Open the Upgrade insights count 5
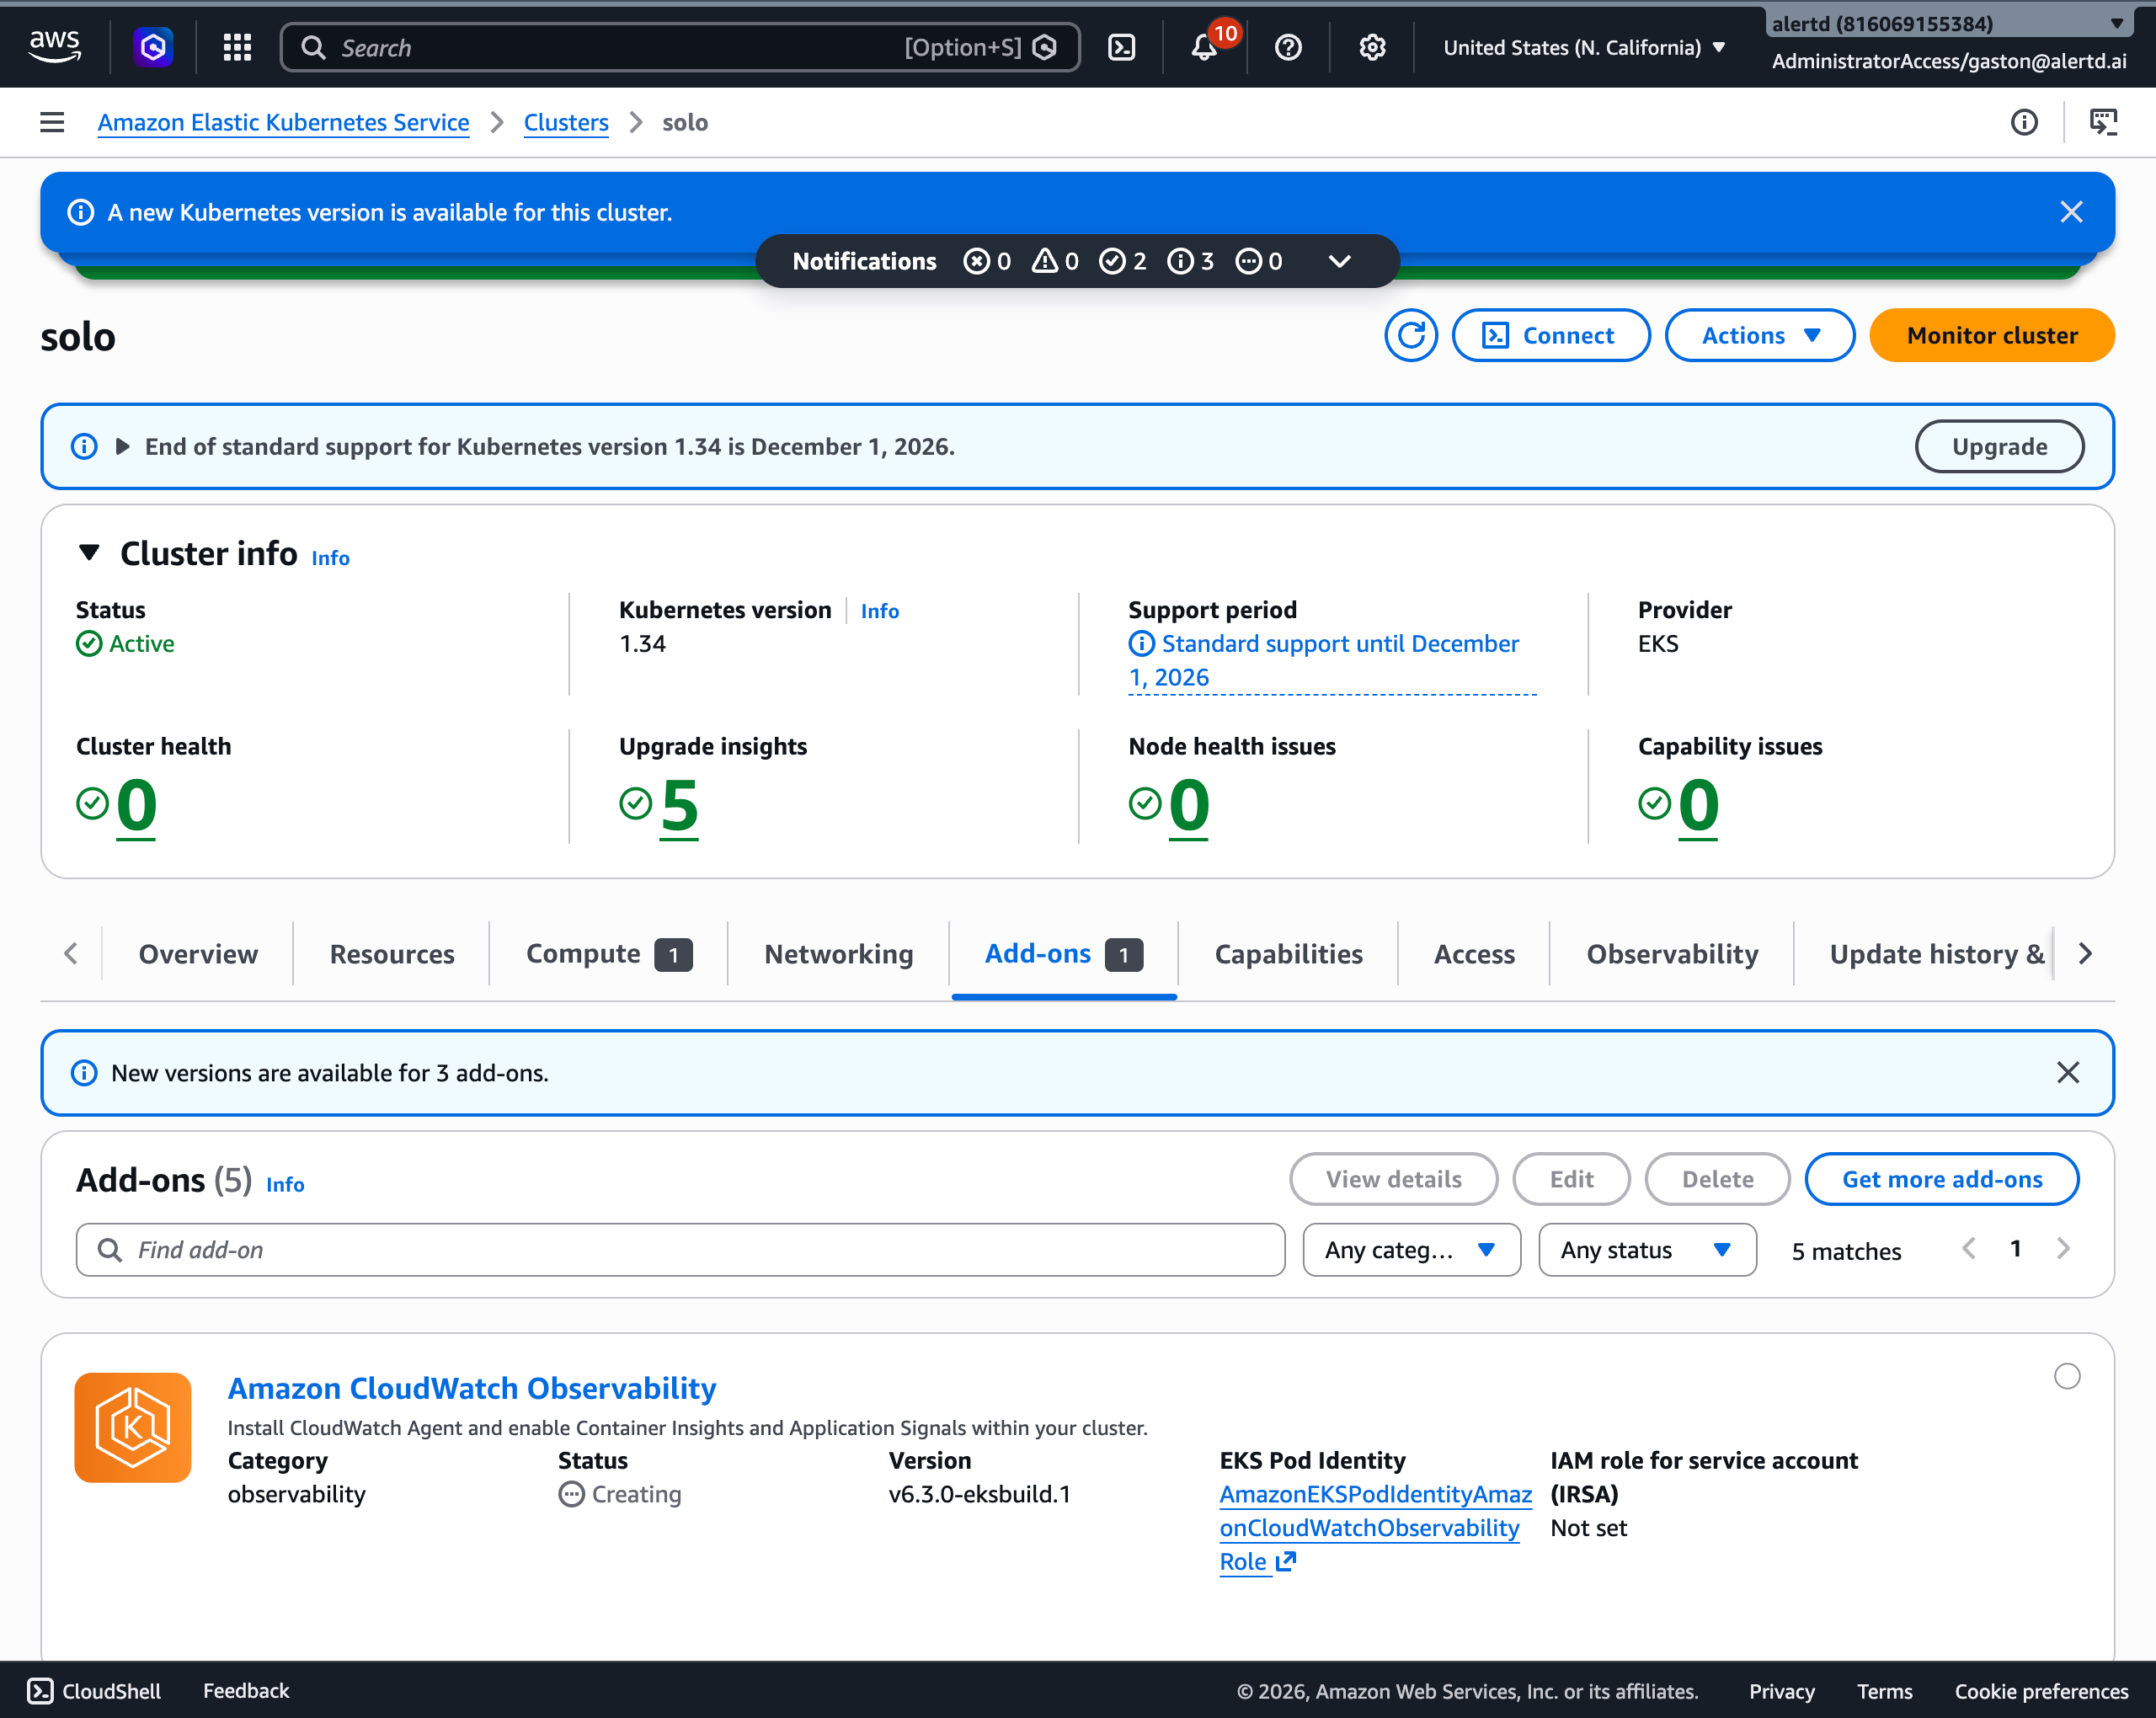The image size is (2156, 1718). [x=679, y=805]
